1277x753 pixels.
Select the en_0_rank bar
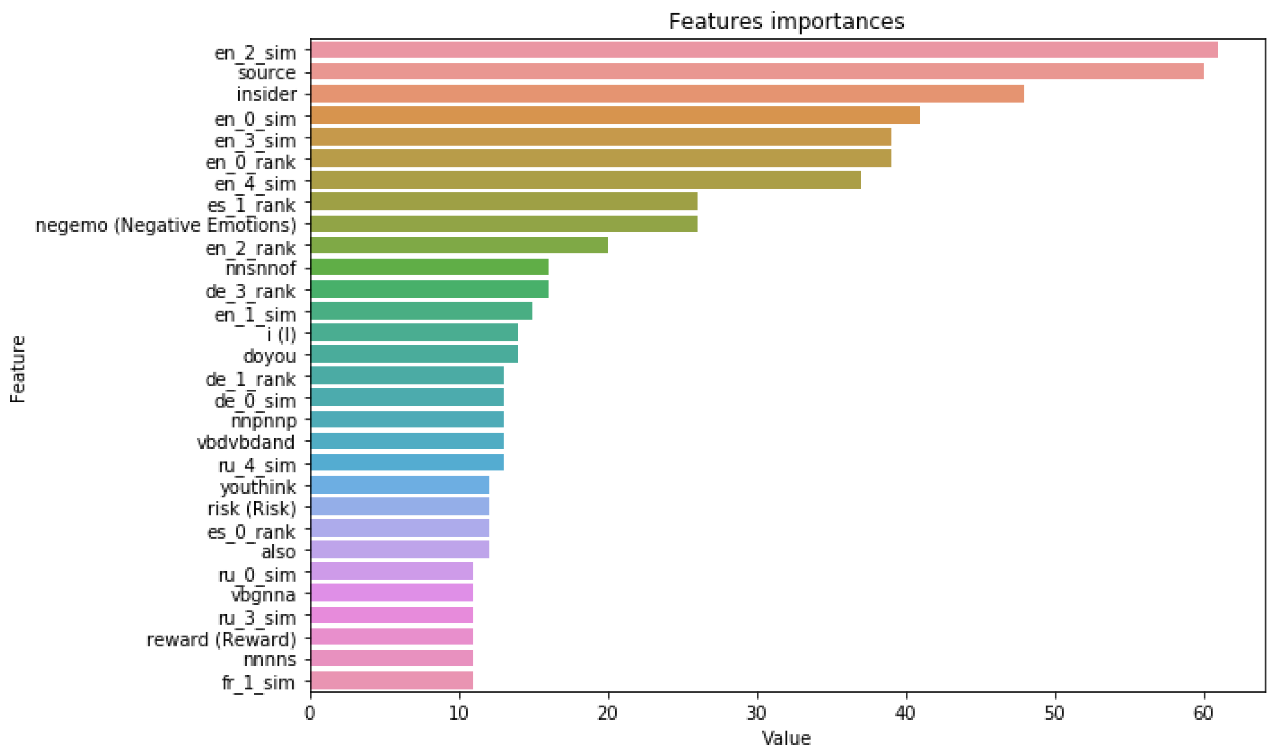(x=600, y=158)
